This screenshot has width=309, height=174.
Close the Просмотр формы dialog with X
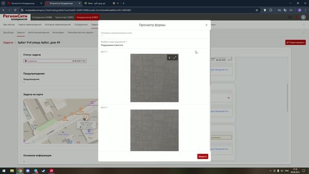[x=206, y=25]
